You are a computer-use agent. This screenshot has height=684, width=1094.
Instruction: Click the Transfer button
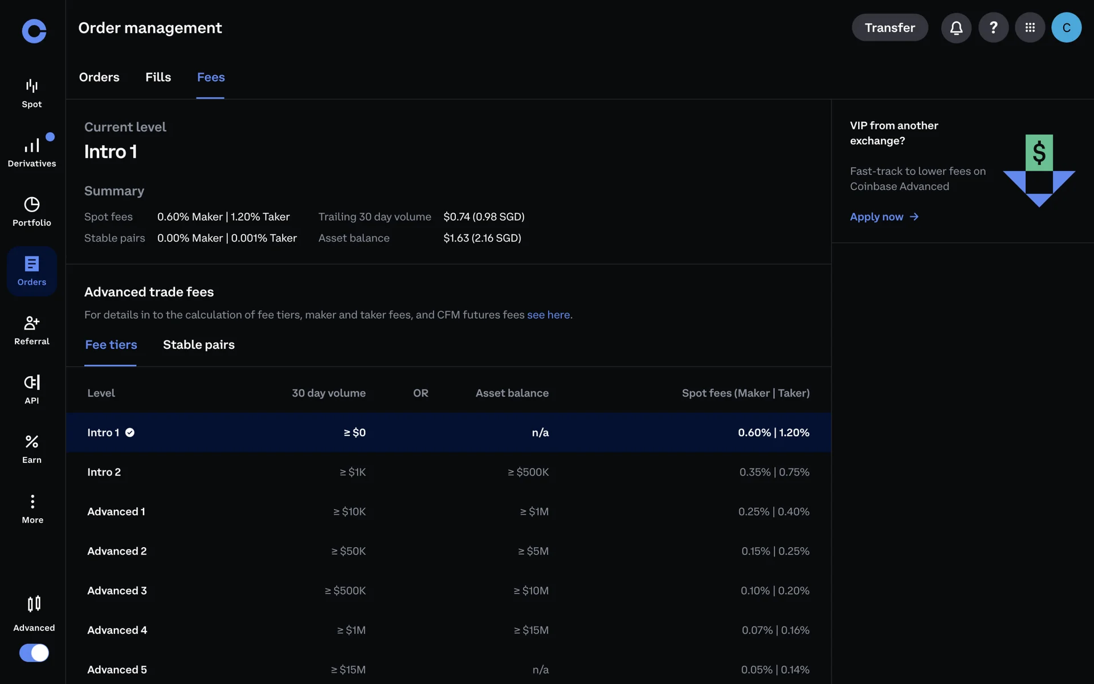(889, 27)
